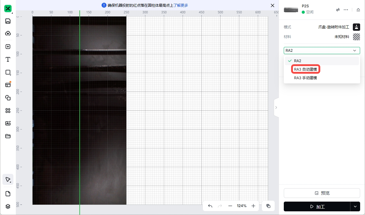This screenshot has height=215, width=365.
Task: Open the layers panel icon
Action: click(8, 206)
